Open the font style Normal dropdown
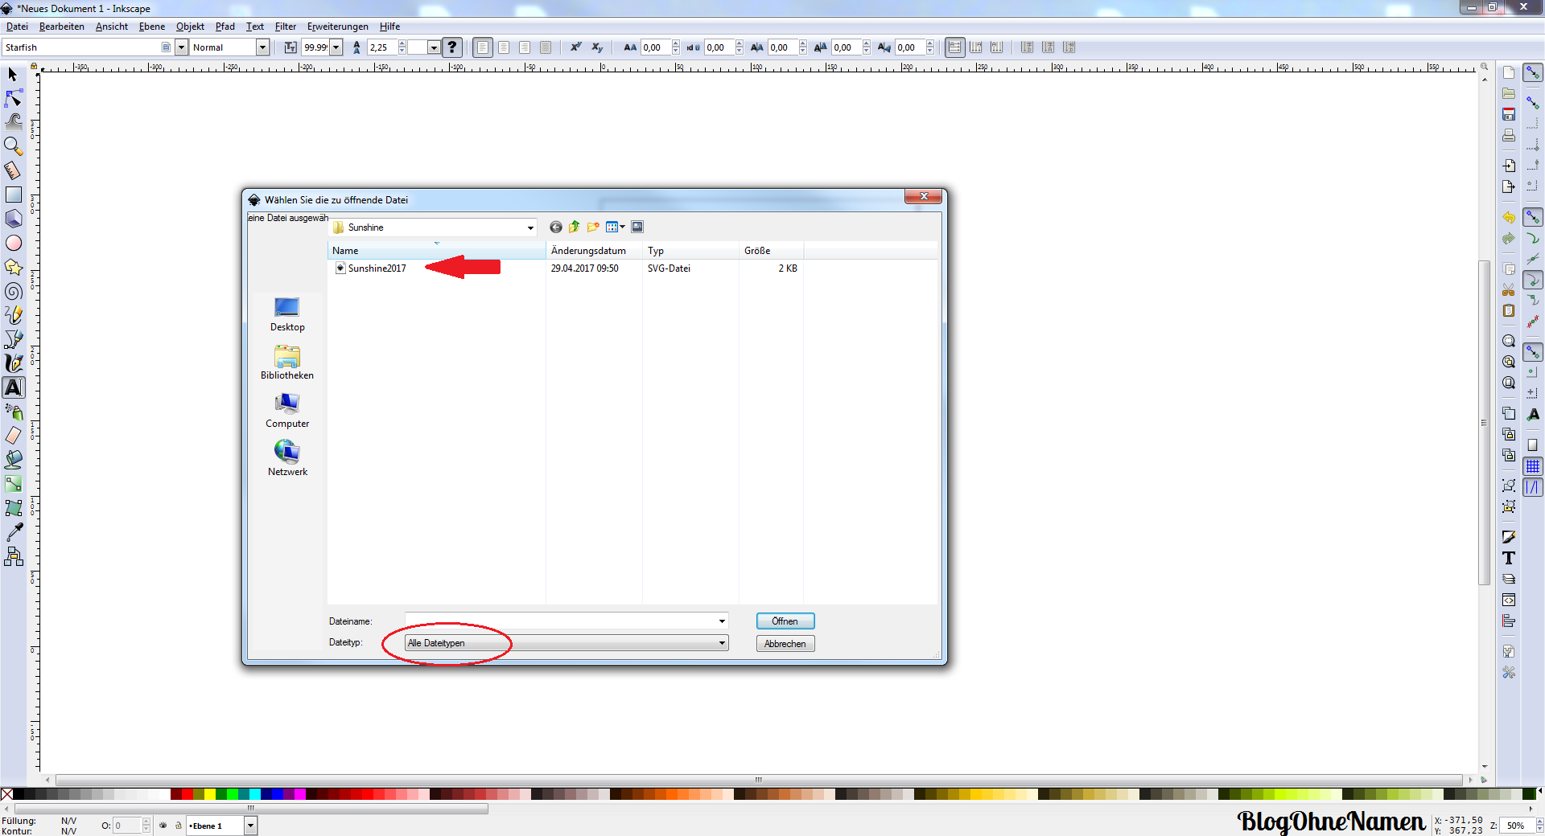The width and height of the screenshot is (1545, 836). (262, 47)
